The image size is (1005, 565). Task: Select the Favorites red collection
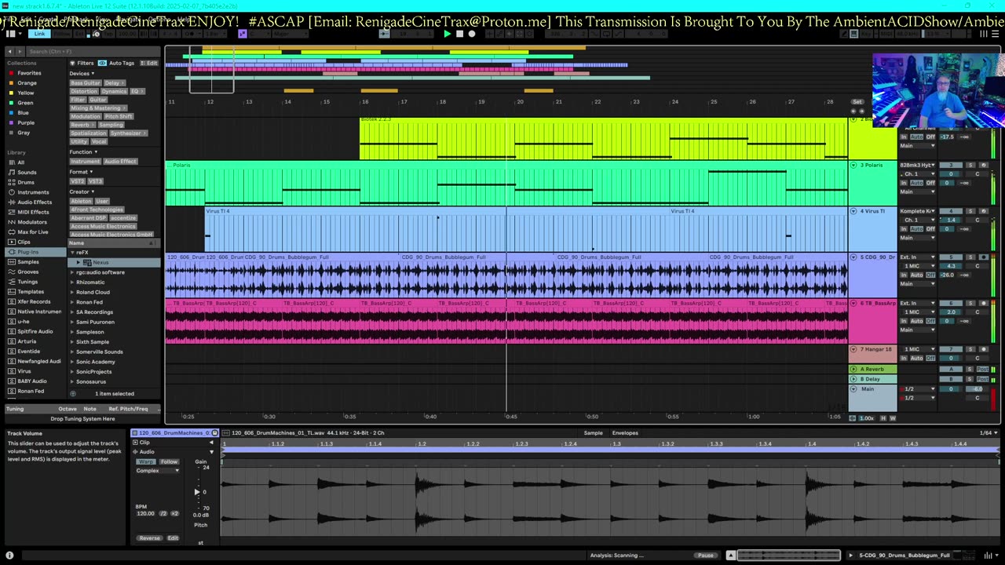pyautogui.click(x=29, y=73)
